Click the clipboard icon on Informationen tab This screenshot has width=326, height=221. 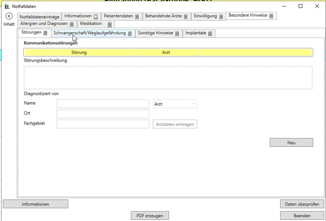[x=95, y=17]
